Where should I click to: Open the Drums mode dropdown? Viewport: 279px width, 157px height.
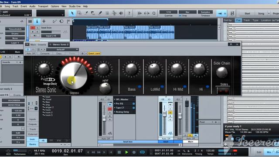click(x=15, y=34)
